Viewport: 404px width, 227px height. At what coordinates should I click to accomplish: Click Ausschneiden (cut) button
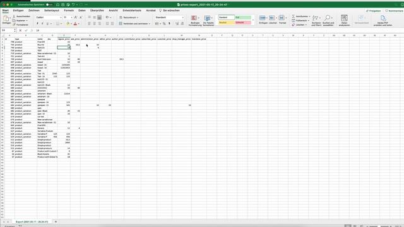21,16
